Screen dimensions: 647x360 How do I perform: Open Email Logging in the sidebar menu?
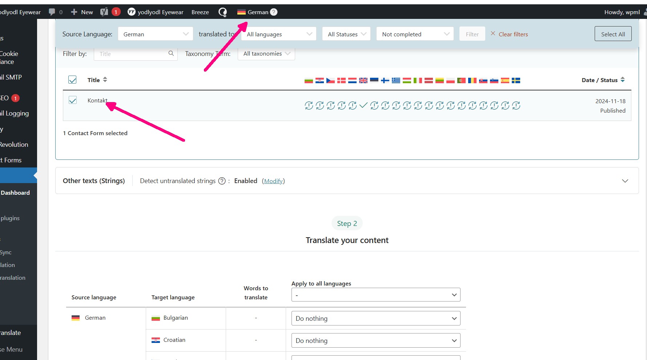click(15, 113)
